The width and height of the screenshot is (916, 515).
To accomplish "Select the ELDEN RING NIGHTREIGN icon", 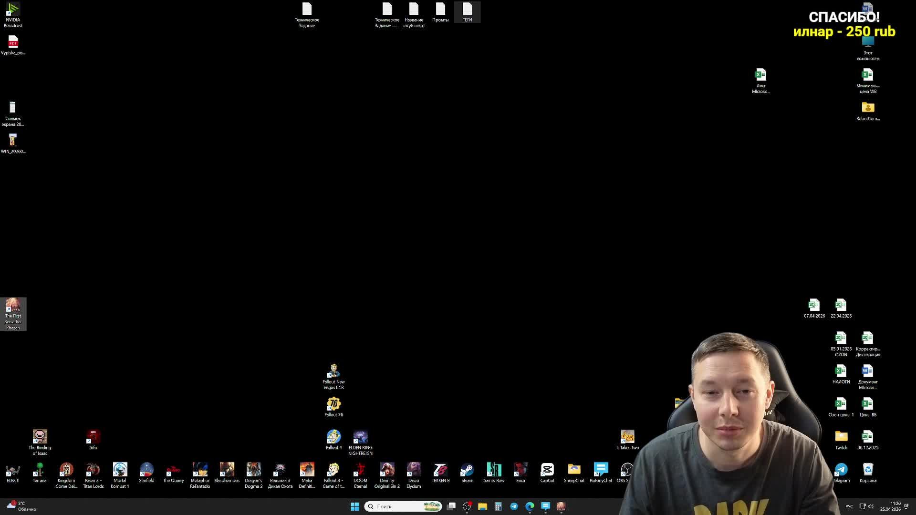I will (360, 438).
